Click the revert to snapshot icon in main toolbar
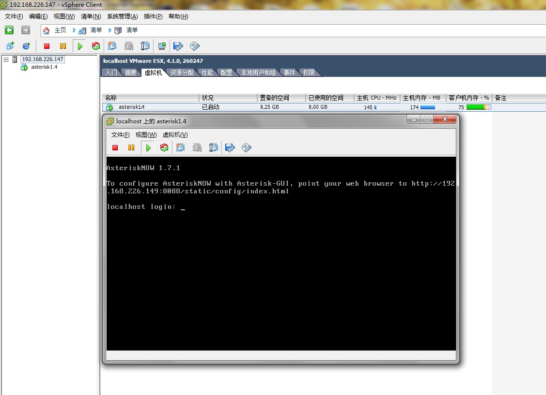Viewport: 546px width, 395px height. coord(129,46)
